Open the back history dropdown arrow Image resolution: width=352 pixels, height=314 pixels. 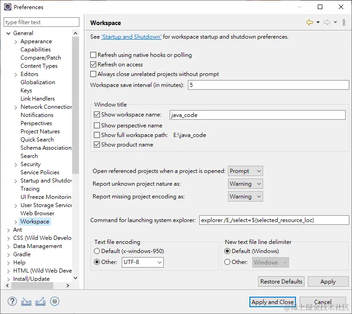pos(318,22)
